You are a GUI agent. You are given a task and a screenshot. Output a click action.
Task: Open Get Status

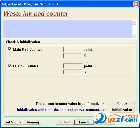click(13, 122)
